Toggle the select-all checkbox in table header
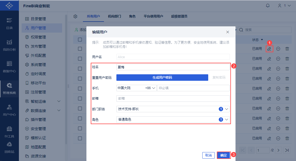Screen dimensions: 296x161 (x=80, y=40)
